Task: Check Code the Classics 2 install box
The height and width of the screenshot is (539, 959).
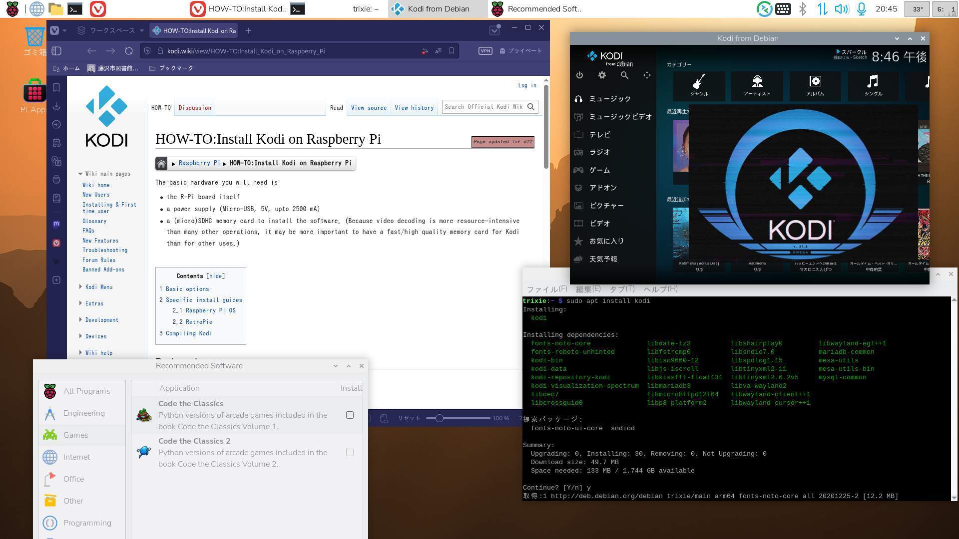Action: click(350, 453)
